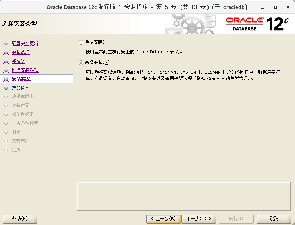Close the Oracle installer window
The image size is (295, 225).
tap(288, 7)
